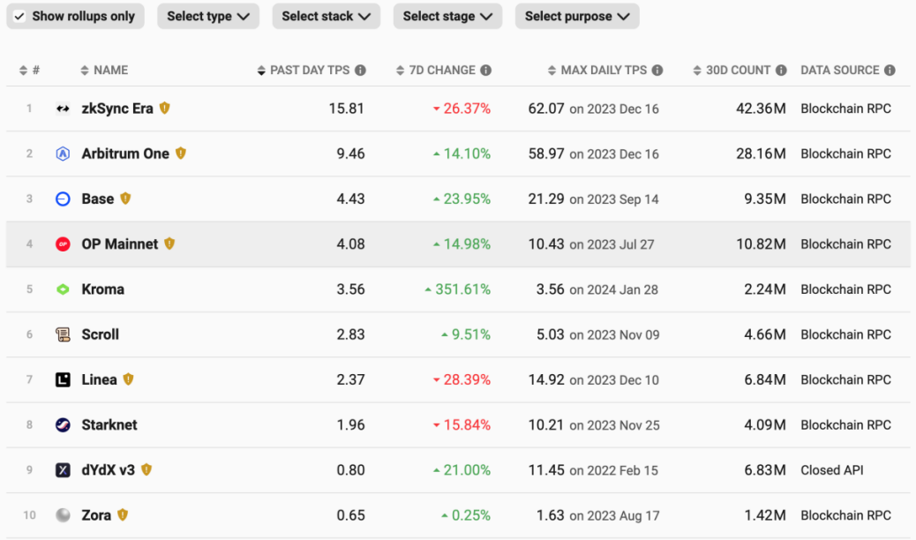This screenshot has height=540, width=916.
Task: Click Starknet's 1.96 past day TPS
Action: point(350,425)
